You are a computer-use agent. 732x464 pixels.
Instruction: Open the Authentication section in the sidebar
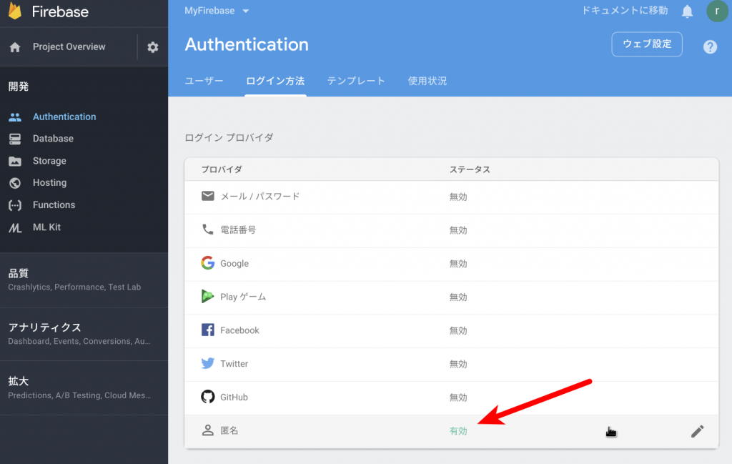(x=64, y=117)
